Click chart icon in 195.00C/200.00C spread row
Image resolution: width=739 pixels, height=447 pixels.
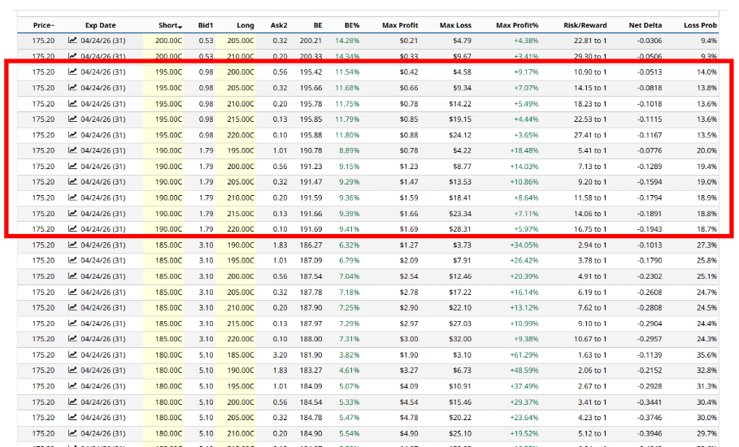(x=72, y=72)
